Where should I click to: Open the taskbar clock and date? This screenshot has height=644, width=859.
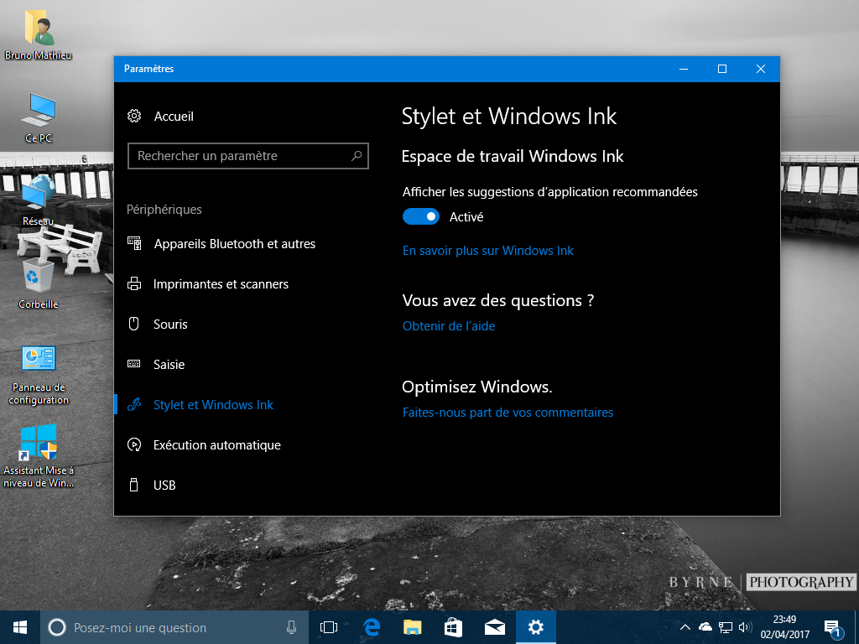point(784,627)
